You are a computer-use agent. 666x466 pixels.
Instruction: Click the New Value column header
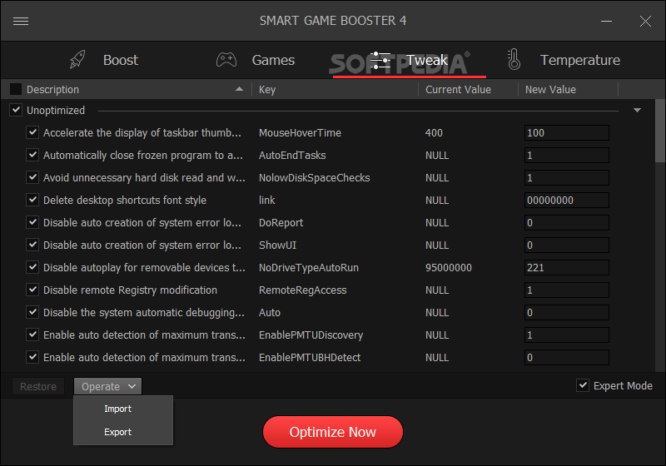click(550, 90)
